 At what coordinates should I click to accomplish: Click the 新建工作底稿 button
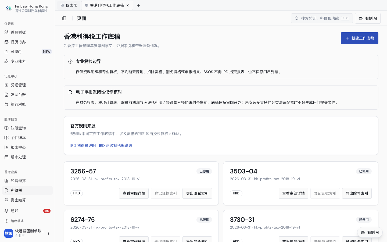click(360, 38)
